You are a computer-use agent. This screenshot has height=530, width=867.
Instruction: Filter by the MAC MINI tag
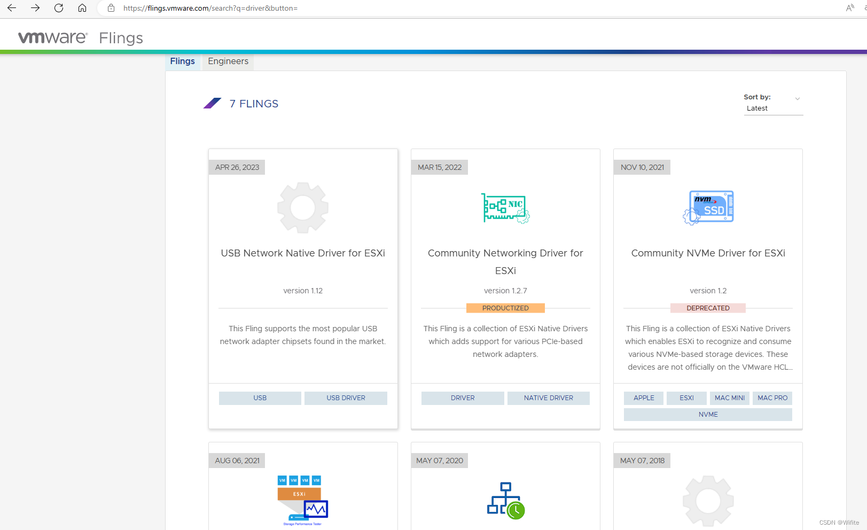[730, 398]
